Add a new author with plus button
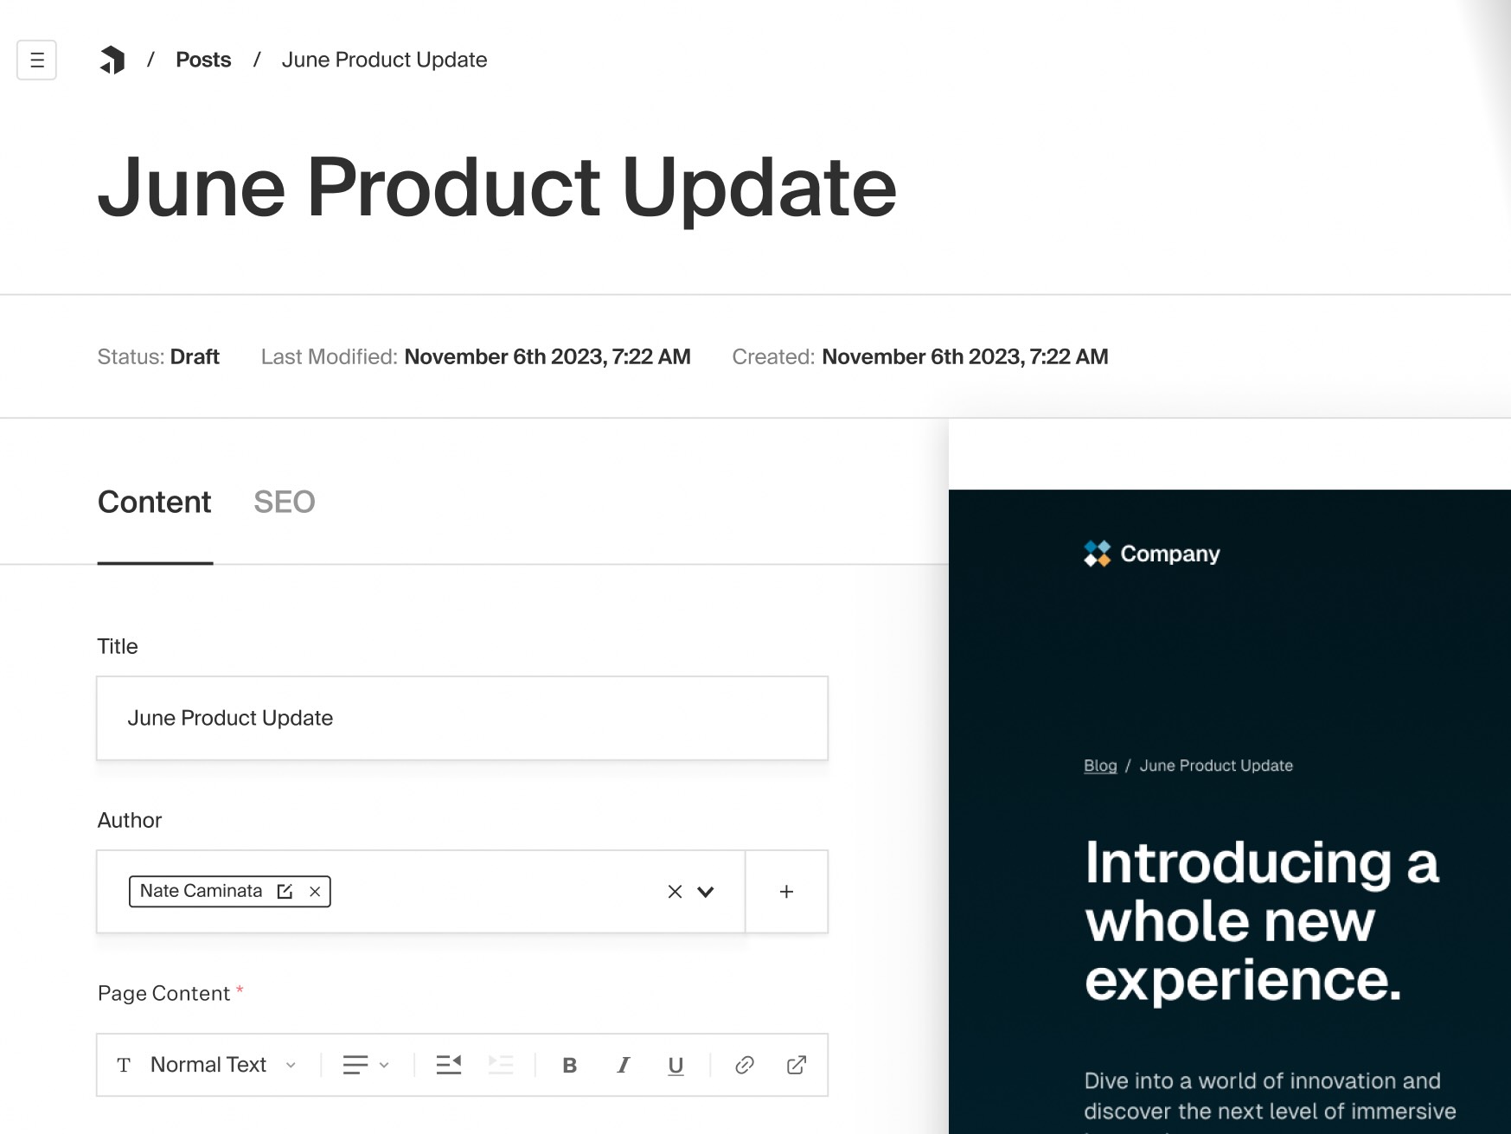1511x1134 pixels. click(x=786, y=891)
